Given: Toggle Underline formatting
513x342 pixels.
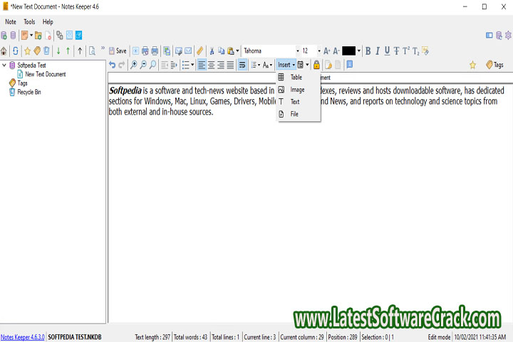Looking at the screenshot, I should (387, 51).
